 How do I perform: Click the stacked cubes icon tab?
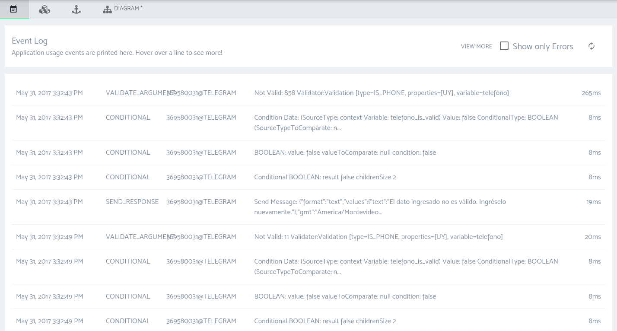pos(45,9)
